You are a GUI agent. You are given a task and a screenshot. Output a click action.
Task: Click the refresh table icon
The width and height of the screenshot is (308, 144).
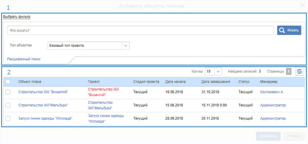pos(299,71)
